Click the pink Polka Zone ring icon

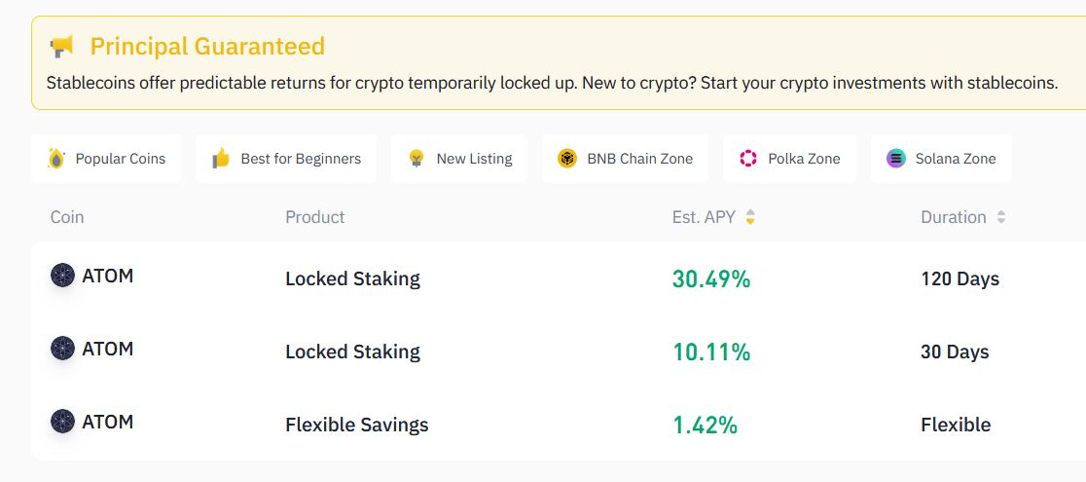pyautogui.click(x=748, y=158)
